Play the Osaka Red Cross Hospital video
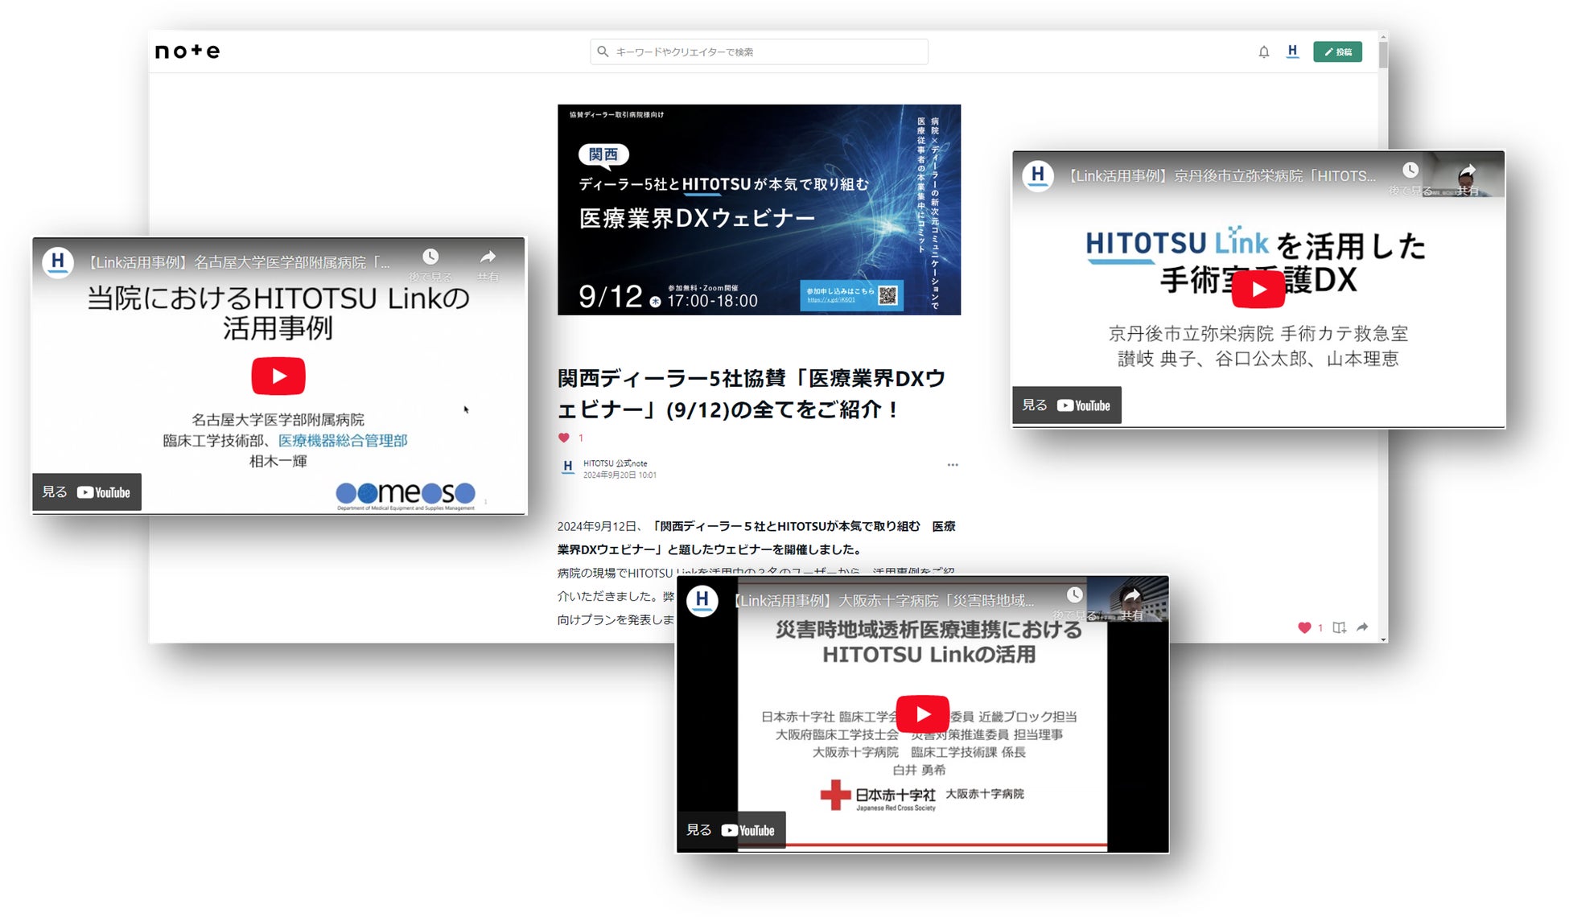This screenshot has width=1569, height=917. pos(922,713)
